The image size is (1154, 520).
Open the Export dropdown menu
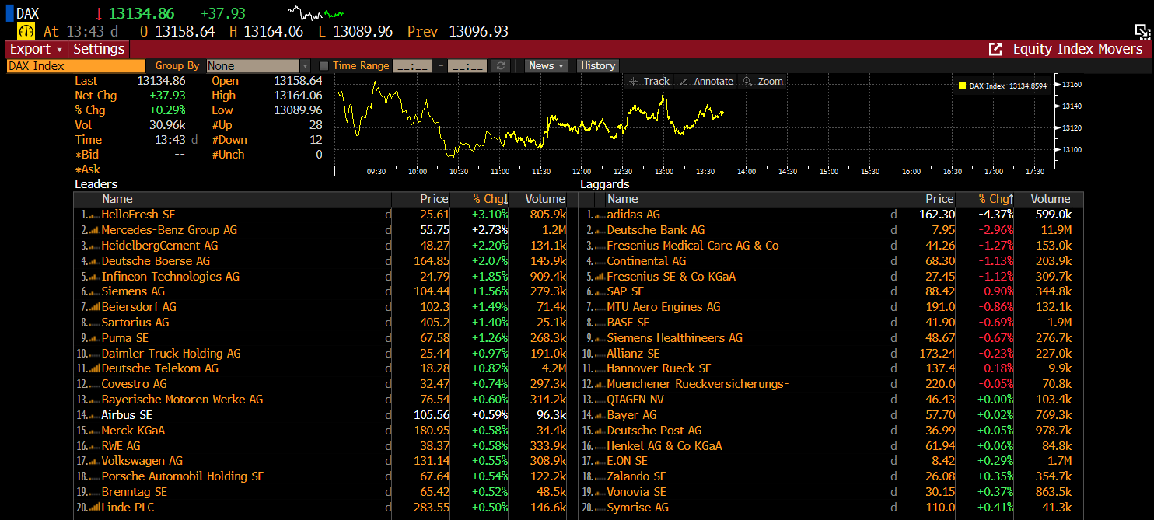36,49
